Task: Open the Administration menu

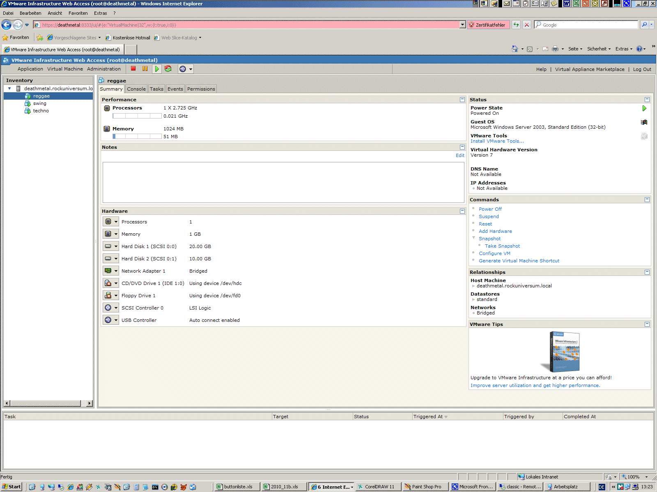Action: click(x=104, y=69)
